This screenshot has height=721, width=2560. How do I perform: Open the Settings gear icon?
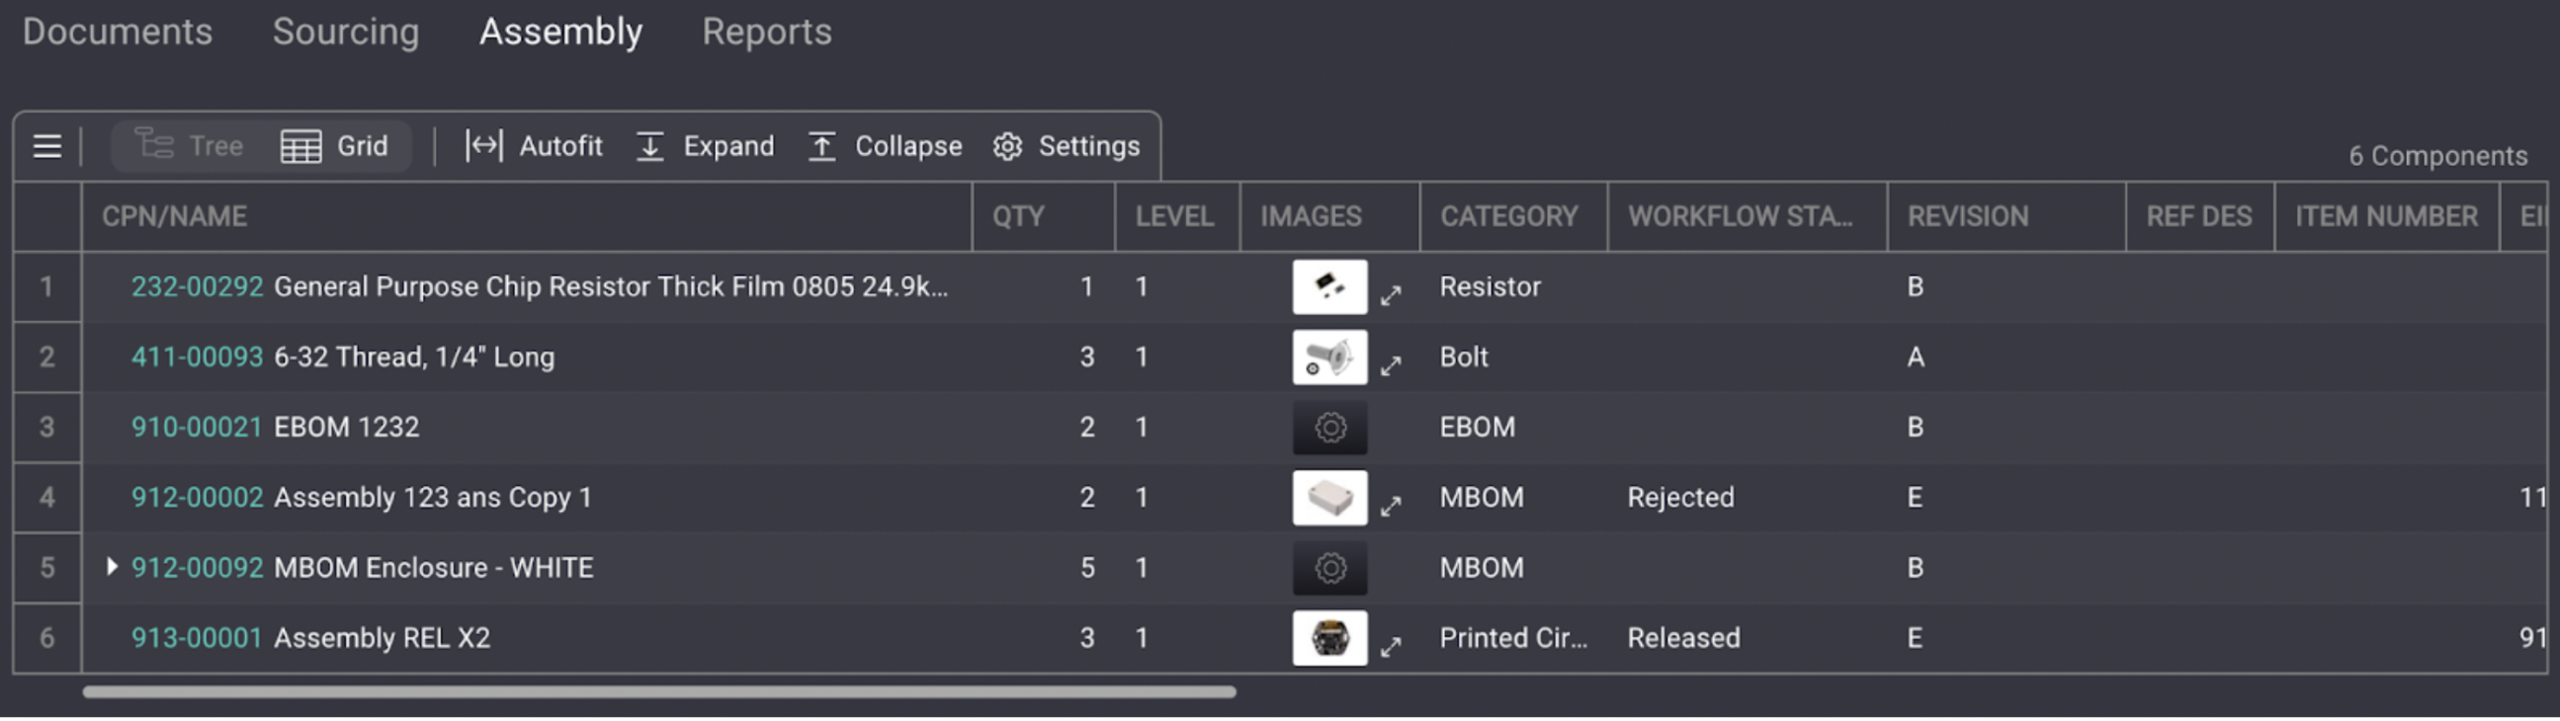coord(1008,147)
